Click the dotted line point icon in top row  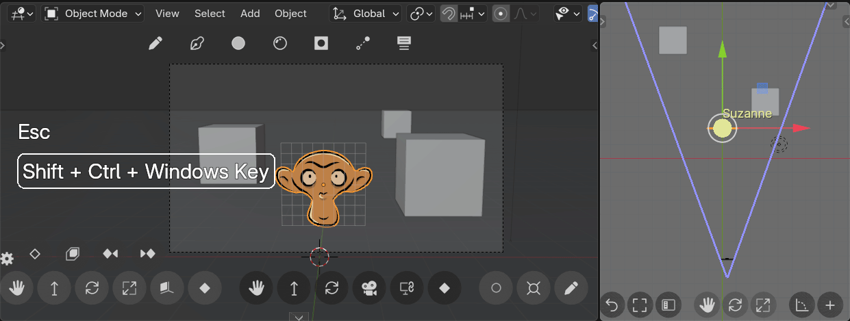click(x=363, y=44)
